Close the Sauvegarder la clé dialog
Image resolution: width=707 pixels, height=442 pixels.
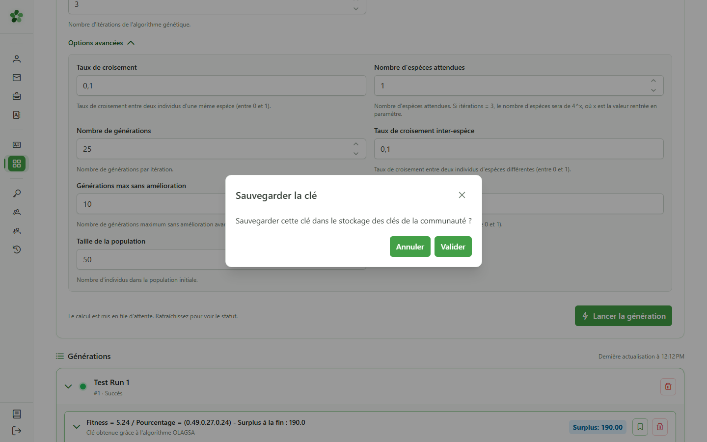[462, 195]
